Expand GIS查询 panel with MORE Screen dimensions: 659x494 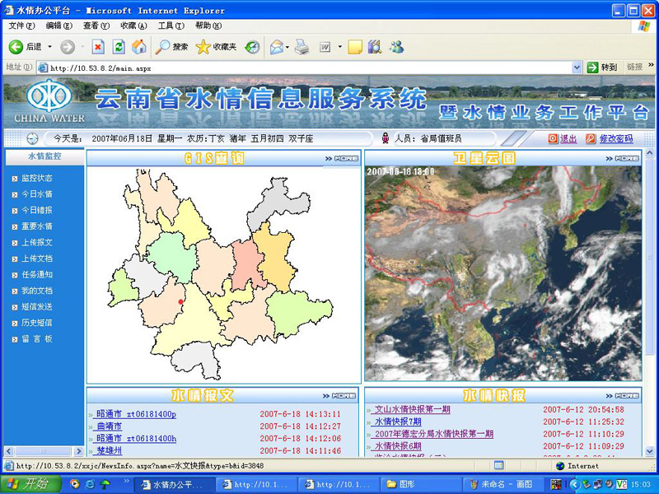342,158
